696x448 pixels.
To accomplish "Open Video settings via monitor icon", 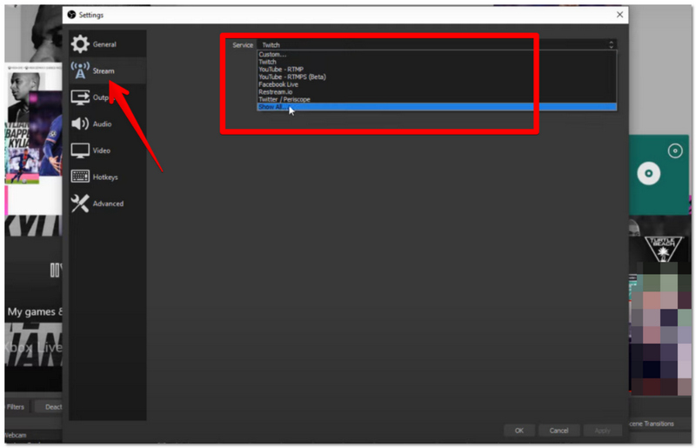I will pos(80,150).
